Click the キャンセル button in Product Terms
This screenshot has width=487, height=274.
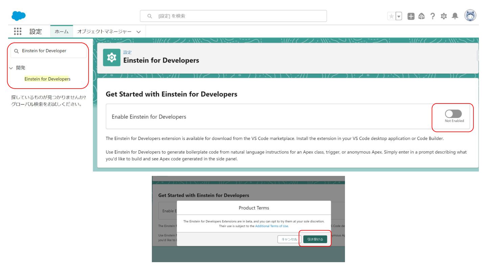pos(289,239)
